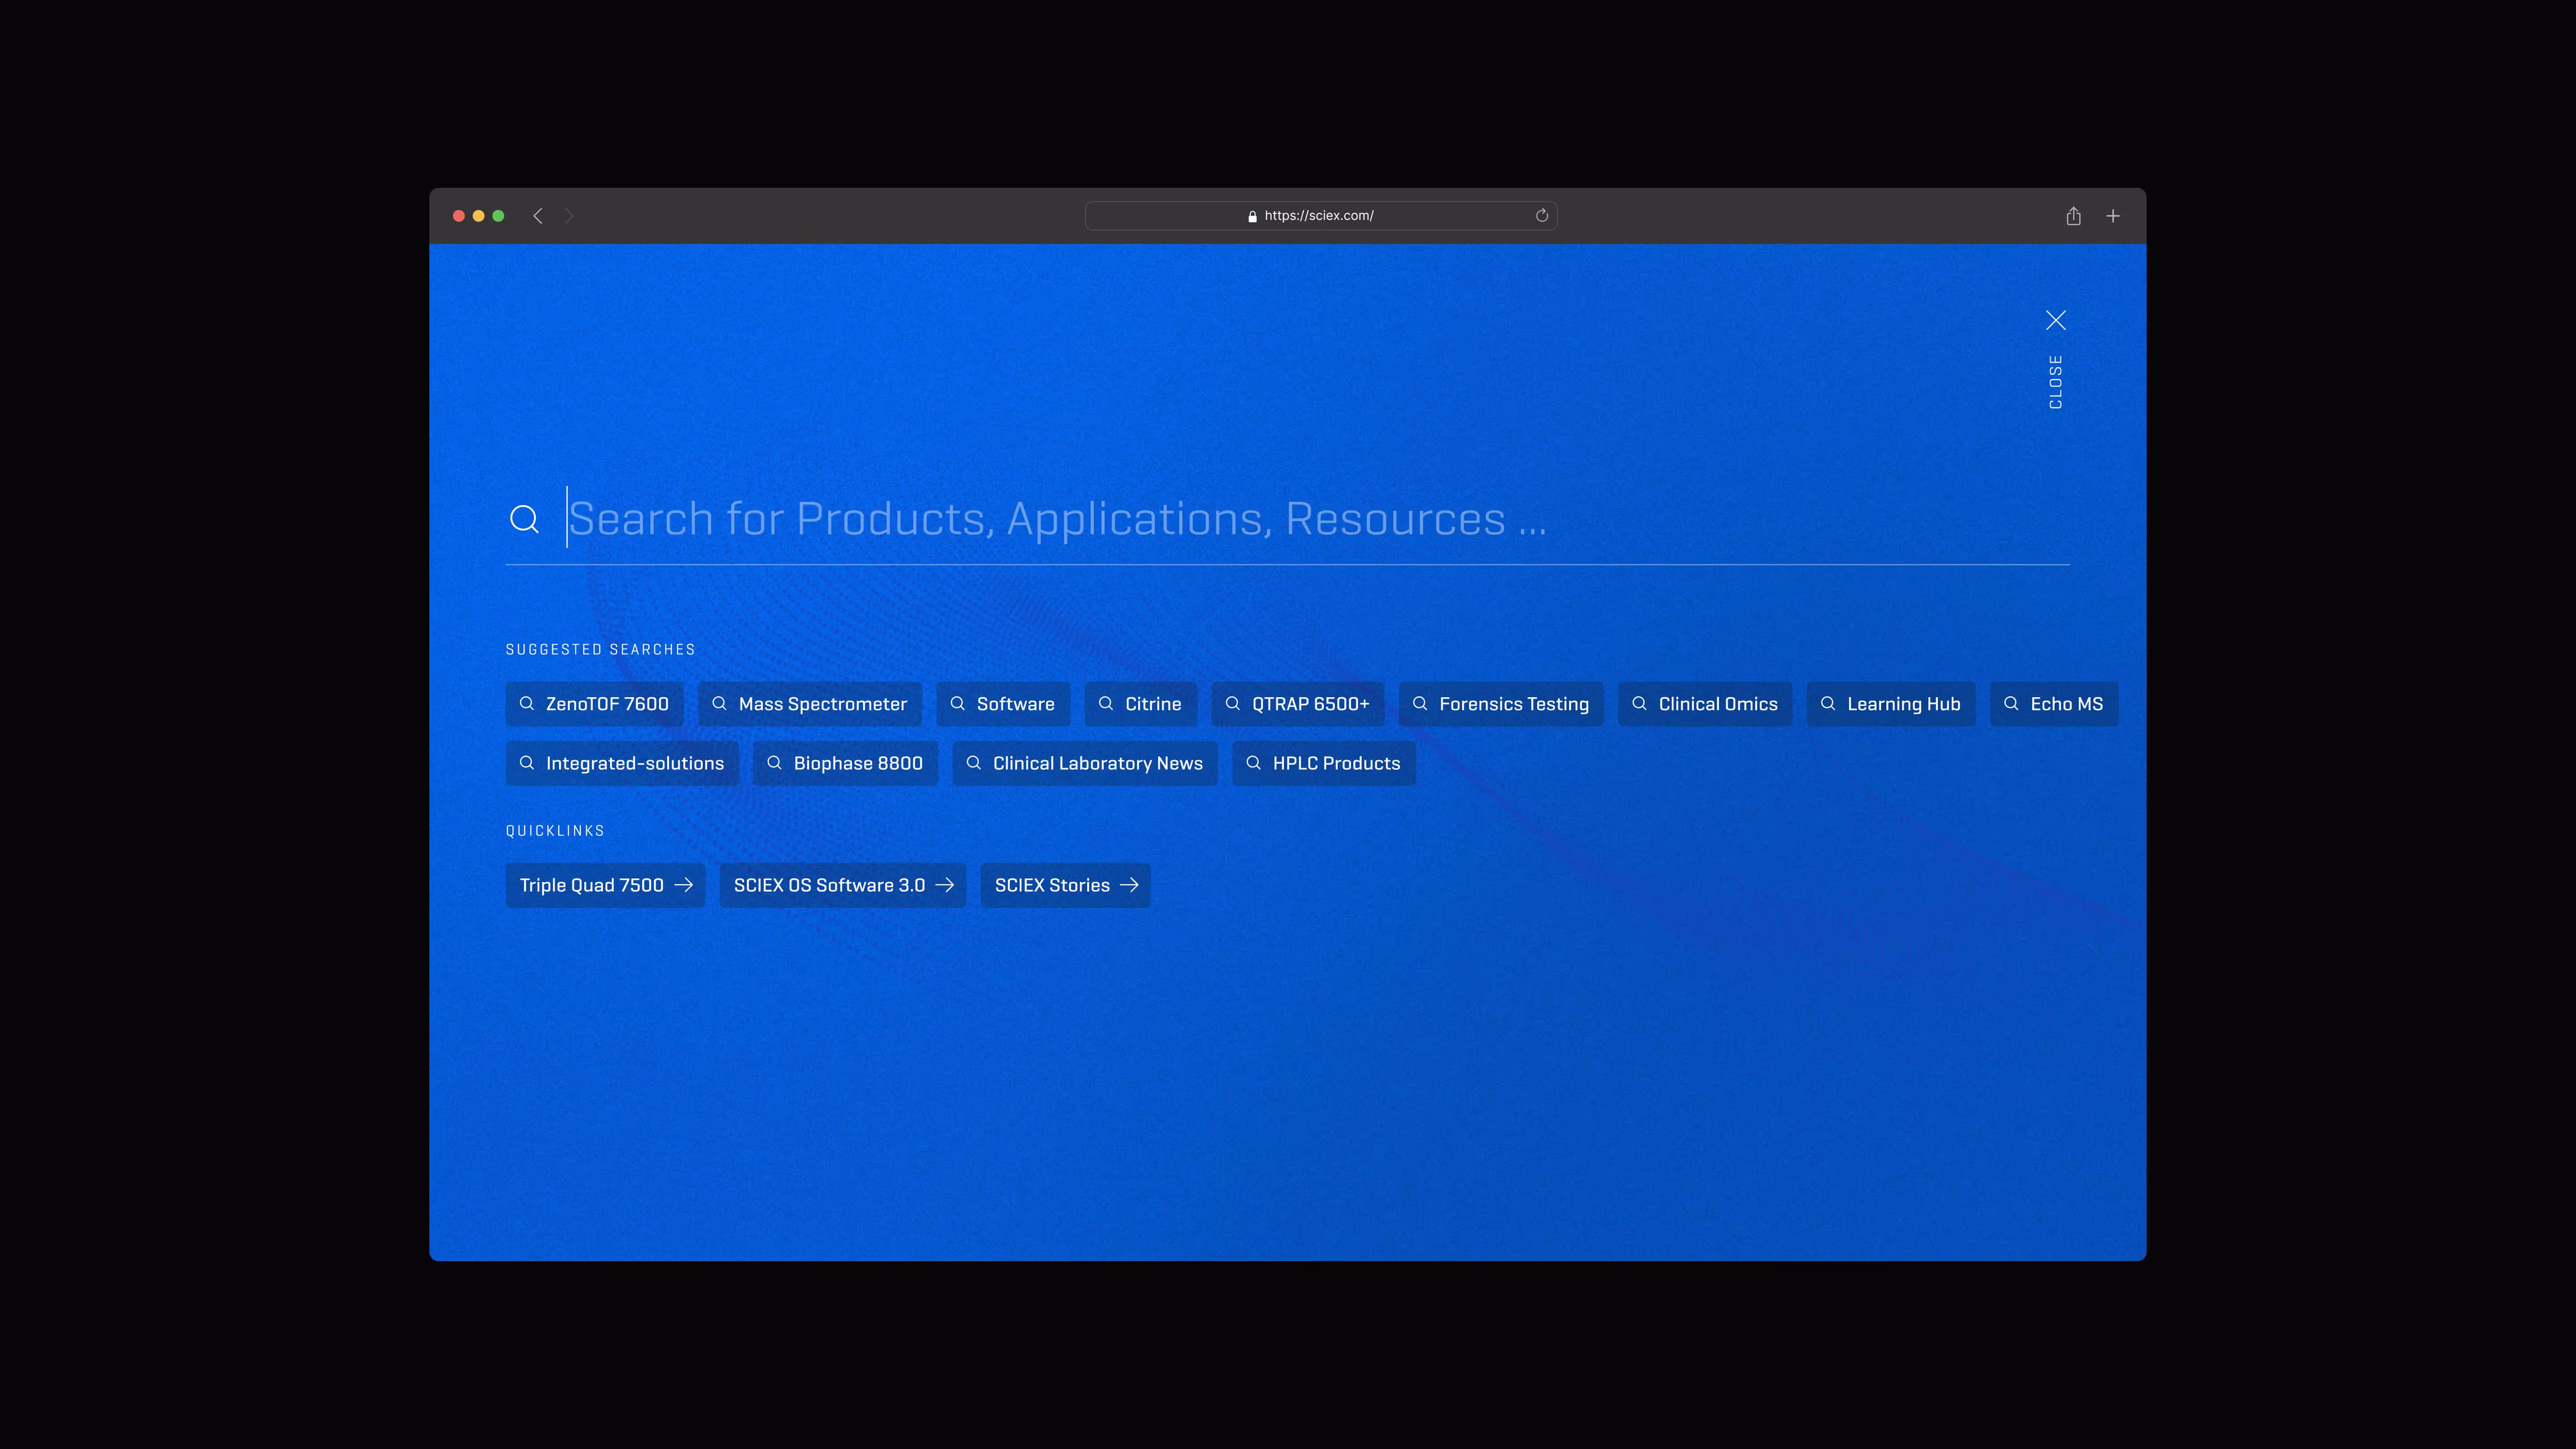The width and height of the screenshot is (2576, 1449).
Task: Open SCIEX OS Software 3.0 quicklink
Action: pyautogui.click(x=843, y=885)
